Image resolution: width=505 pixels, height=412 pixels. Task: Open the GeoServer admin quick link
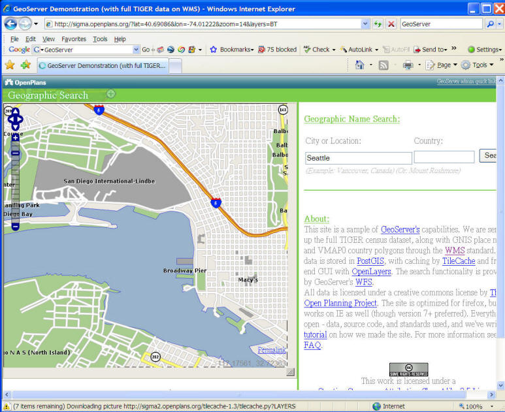(466, 82)
